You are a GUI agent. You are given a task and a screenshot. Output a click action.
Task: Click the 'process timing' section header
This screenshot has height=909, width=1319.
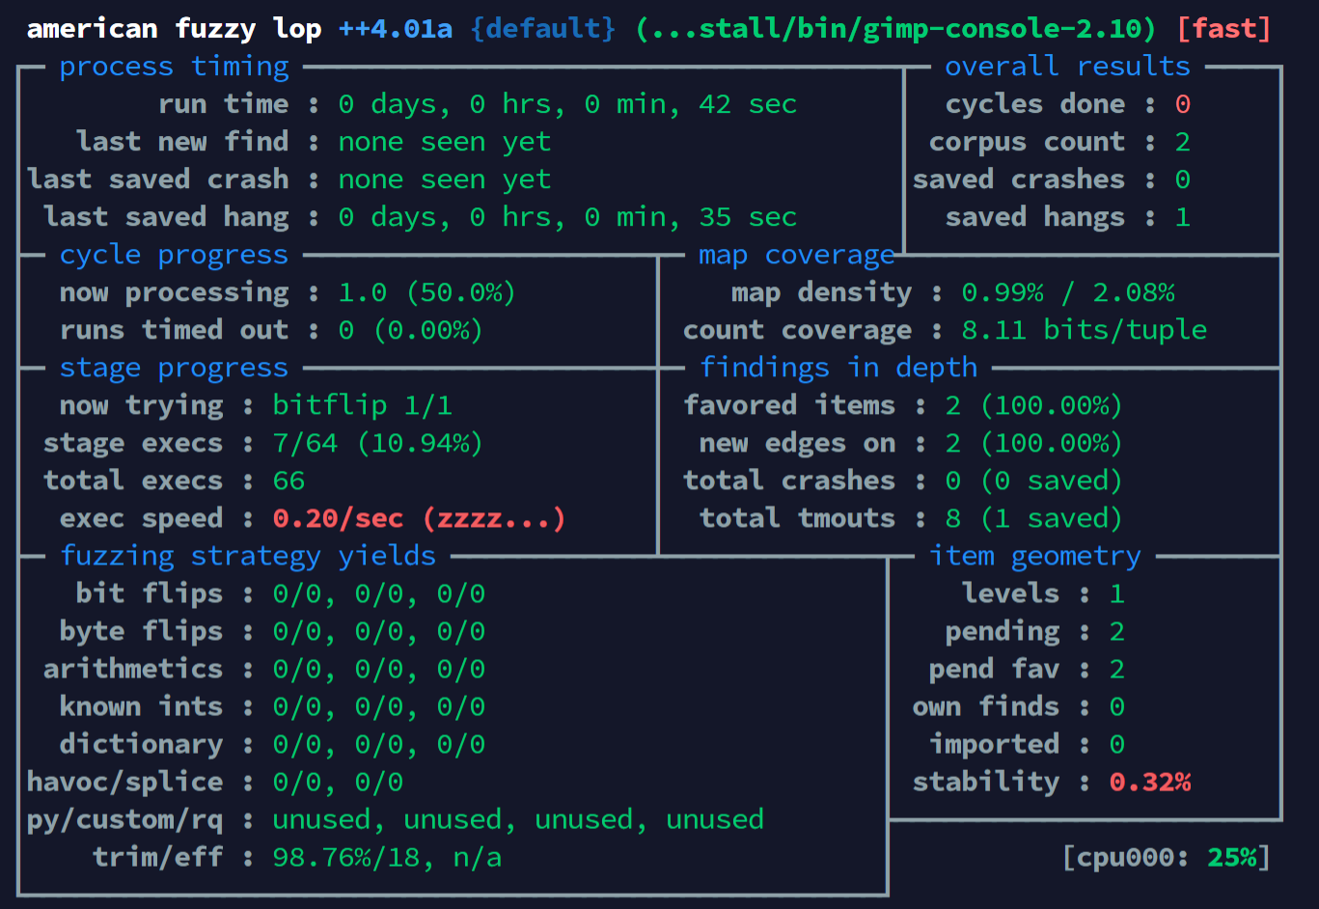point(174,67)
